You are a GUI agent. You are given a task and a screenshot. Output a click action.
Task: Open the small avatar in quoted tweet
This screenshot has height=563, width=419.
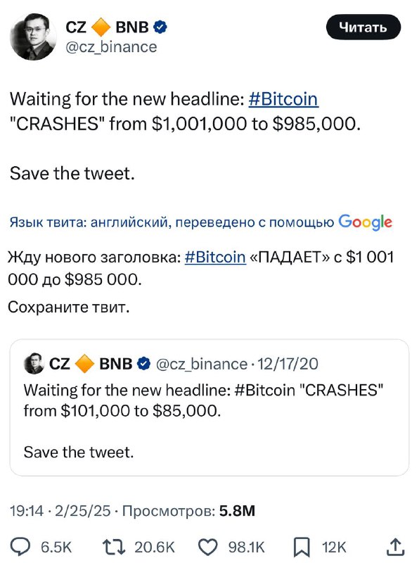point(34,364)
